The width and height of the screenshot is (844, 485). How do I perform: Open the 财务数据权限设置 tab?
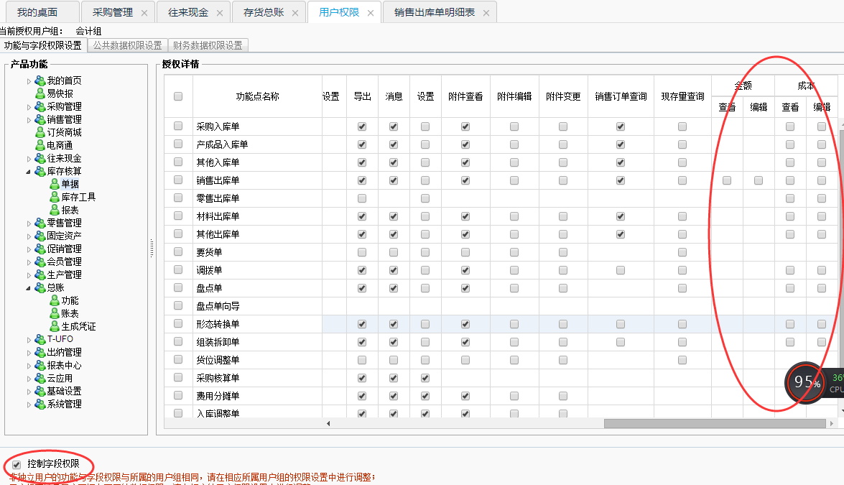[x=208, y=45]
